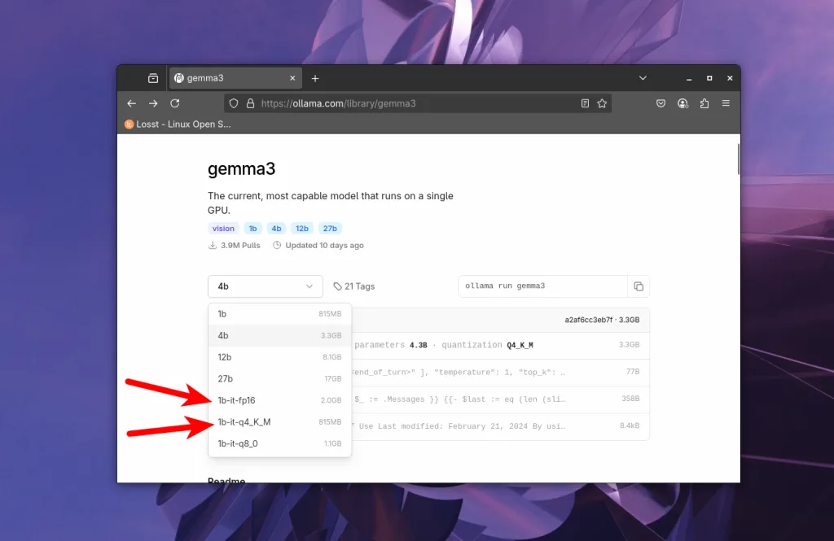This screenshot has width=834, height=541.
Task: Open the .Messages template file row
Action: [501, 399]
